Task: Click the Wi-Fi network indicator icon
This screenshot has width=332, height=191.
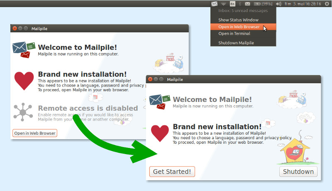Action: click(223, 4)
